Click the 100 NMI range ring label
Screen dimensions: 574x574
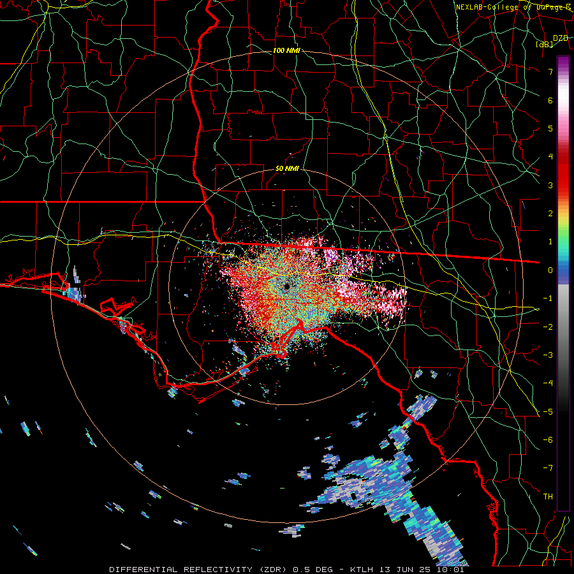286,50
